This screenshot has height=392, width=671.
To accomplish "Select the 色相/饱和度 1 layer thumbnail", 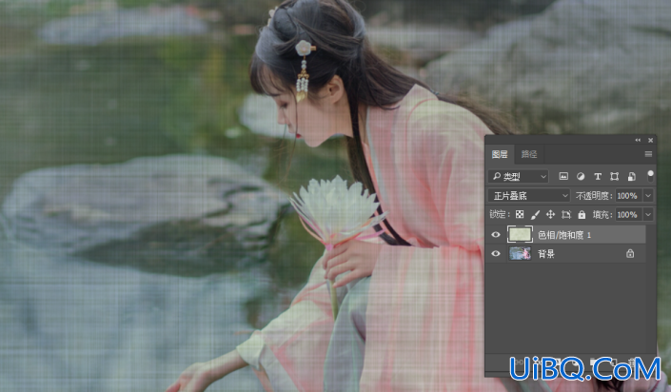I will 520,234.
